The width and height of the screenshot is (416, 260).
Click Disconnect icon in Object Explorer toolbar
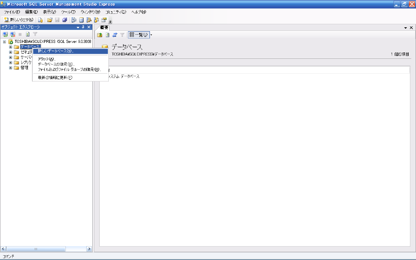pyautogui.click(x=13, y=34)
